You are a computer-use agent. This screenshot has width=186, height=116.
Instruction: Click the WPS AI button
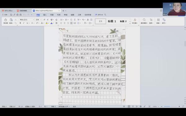tap(99, 15)
